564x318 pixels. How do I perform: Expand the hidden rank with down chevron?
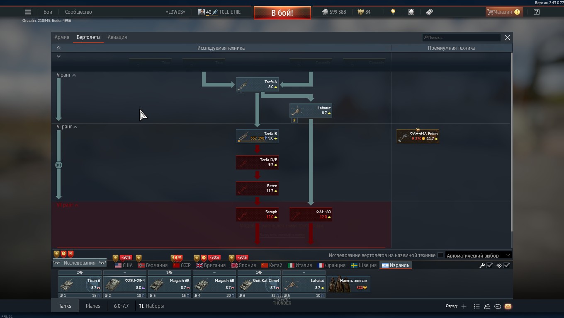58,56
